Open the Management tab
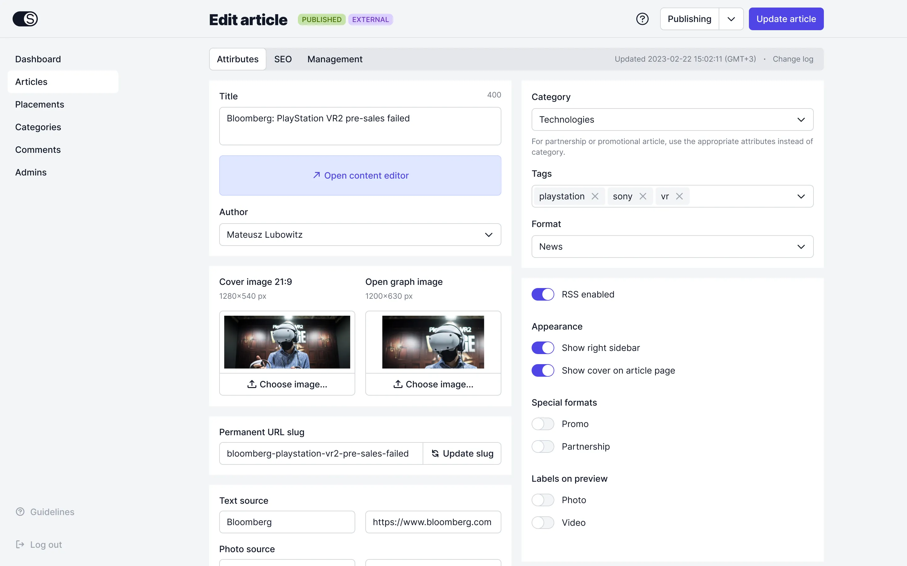The height and width of the screenshot is (566, 907). (x=335, y=59)
